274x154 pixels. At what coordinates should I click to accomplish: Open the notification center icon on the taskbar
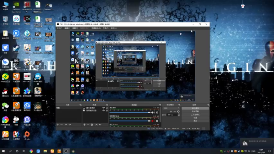tap(269, 151)
